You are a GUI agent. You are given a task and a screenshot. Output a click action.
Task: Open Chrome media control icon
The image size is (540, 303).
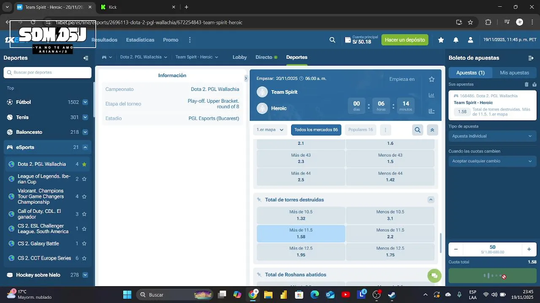pos(508,22)
